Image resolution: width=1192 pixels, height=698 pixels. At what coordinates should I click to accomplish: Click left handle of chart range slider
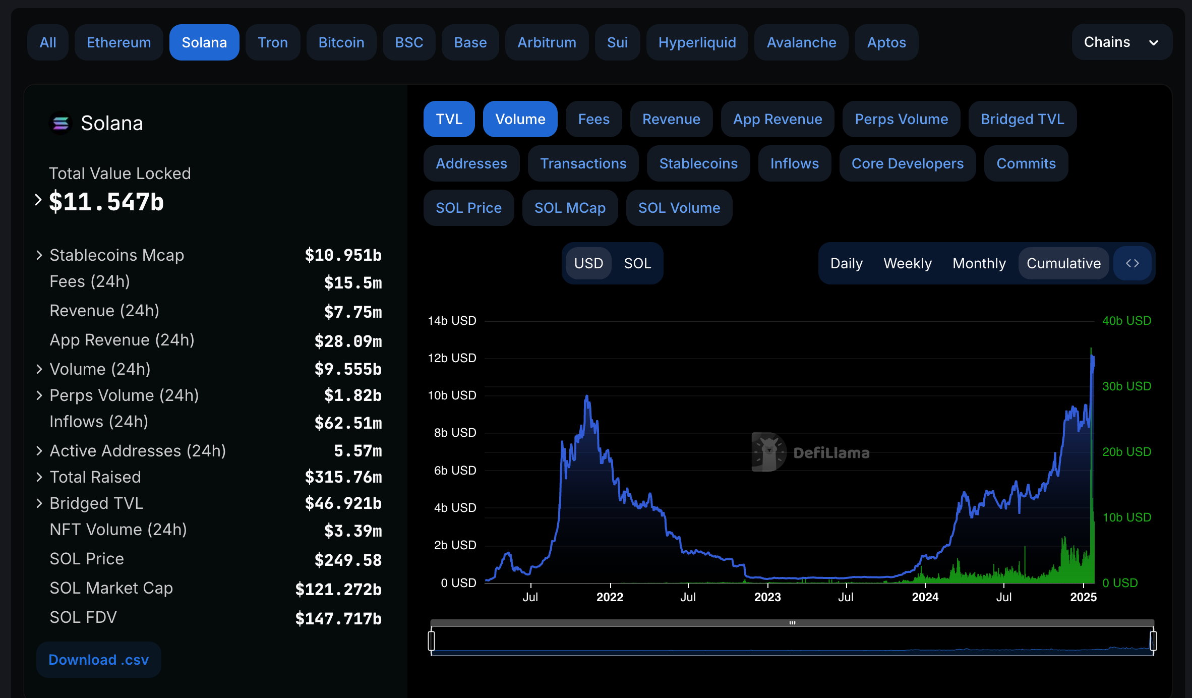431,641
